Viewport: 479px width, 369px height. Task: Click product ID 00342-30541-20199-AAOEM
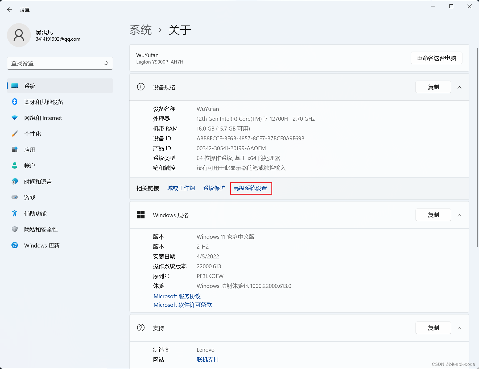tap(231, 148)
